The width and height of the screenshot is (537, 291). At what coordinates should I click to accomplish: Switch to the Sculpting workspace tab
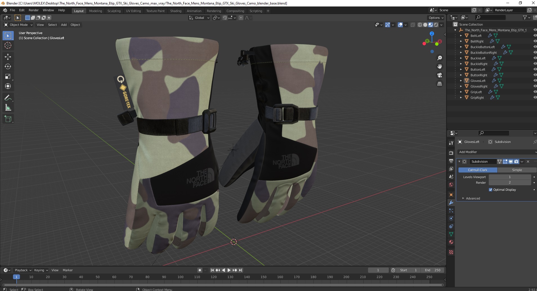click(x=114, y=11)
